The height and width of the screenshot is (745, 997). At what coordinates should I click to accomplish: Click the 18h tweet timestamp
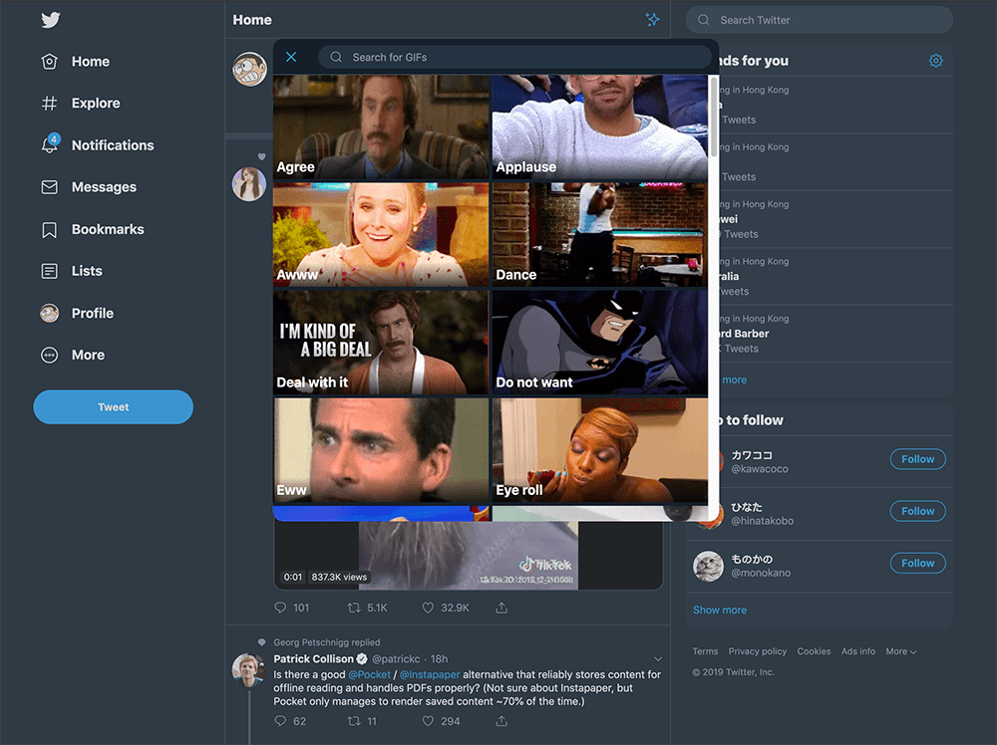[x=440, y=658]
